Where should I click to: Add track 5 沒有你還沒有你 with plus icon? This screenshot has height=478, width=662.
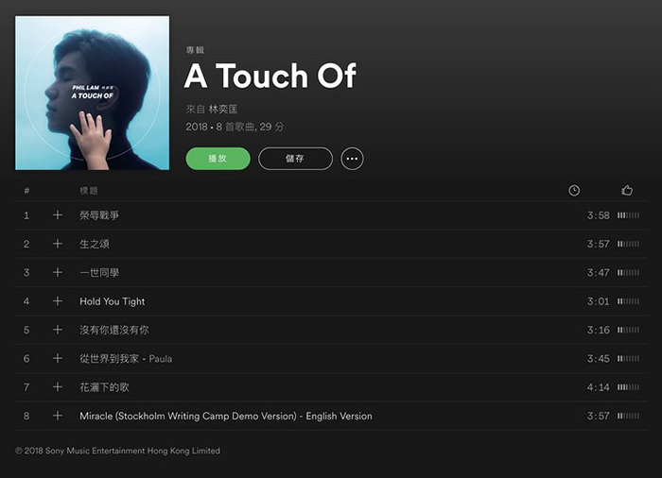pos(58,330)
